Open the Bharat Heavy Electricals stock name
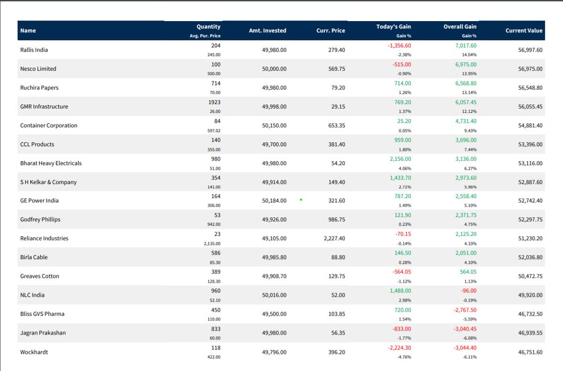The width and height of the screenshot is (563, 371). (x=51, y=163)
